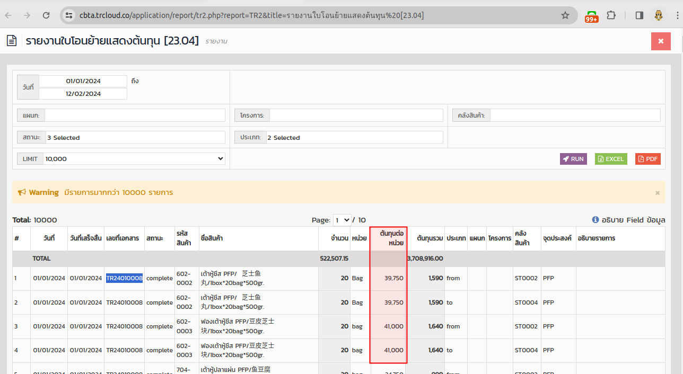Click the end date field 12/02/2024
Image resolution: width=683 pixels, height=374 pixels.
(83, 94)
